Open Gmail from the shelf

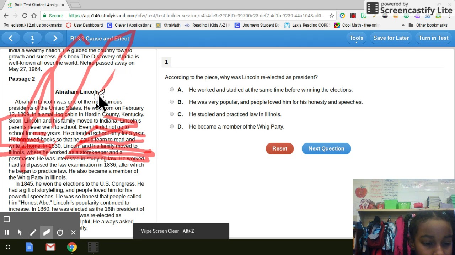(50, 247)
